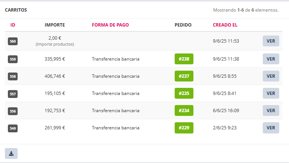The image size is (289, 163).
Task: Open order #234 green badge
Action: click(184, 111)
